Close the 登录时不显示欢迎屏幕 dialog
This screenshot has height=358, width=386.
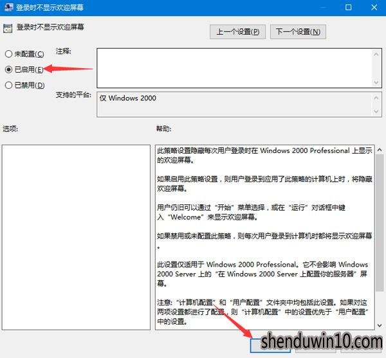374,7
